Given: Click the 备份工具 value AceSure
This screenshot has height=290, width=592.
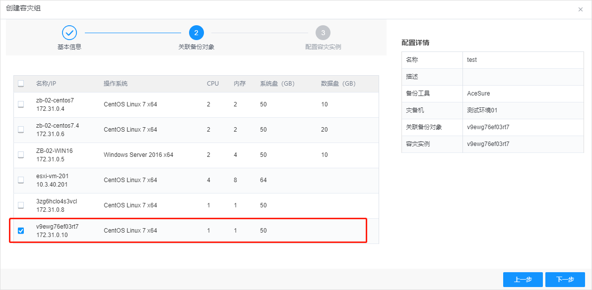Looking at the screenshot, I should [477, 94].
